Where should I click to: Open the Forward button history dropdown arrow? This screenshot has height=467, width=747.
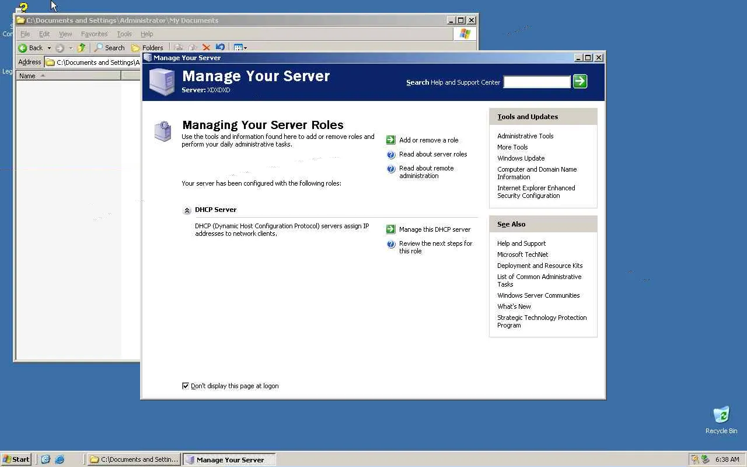coord(71,48)
